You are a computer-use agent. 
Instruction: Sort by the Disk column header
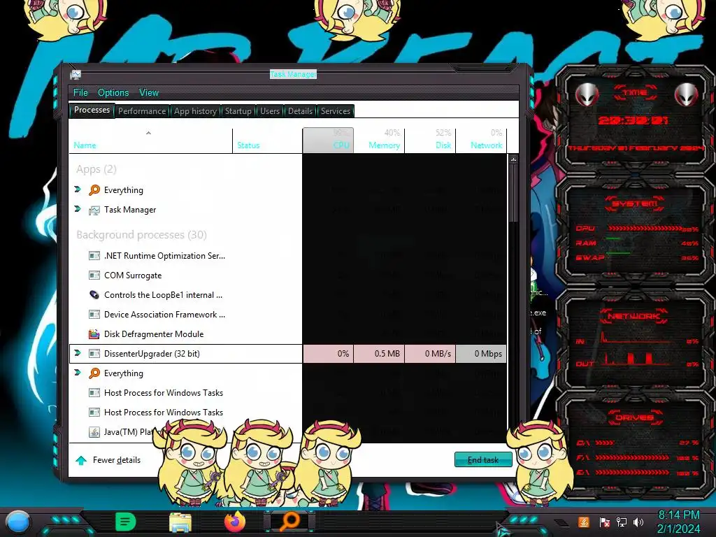(x=430, y=141)
